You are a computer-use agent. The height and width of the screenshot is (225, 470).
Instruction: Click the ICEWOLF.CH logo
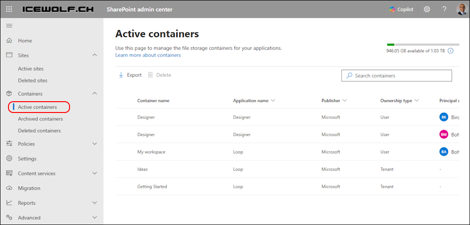coord(59,9)
